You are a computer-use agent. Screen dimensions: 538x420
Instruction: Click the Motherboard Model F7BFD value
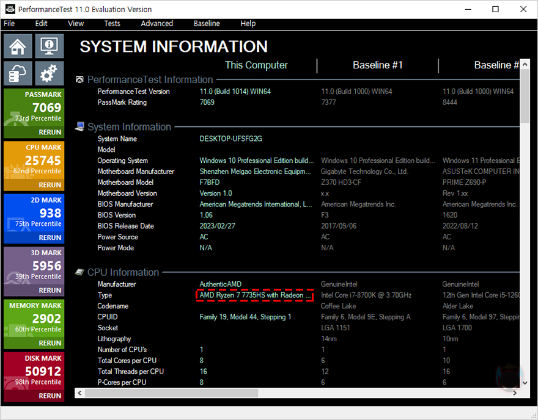tap(210, 183)
